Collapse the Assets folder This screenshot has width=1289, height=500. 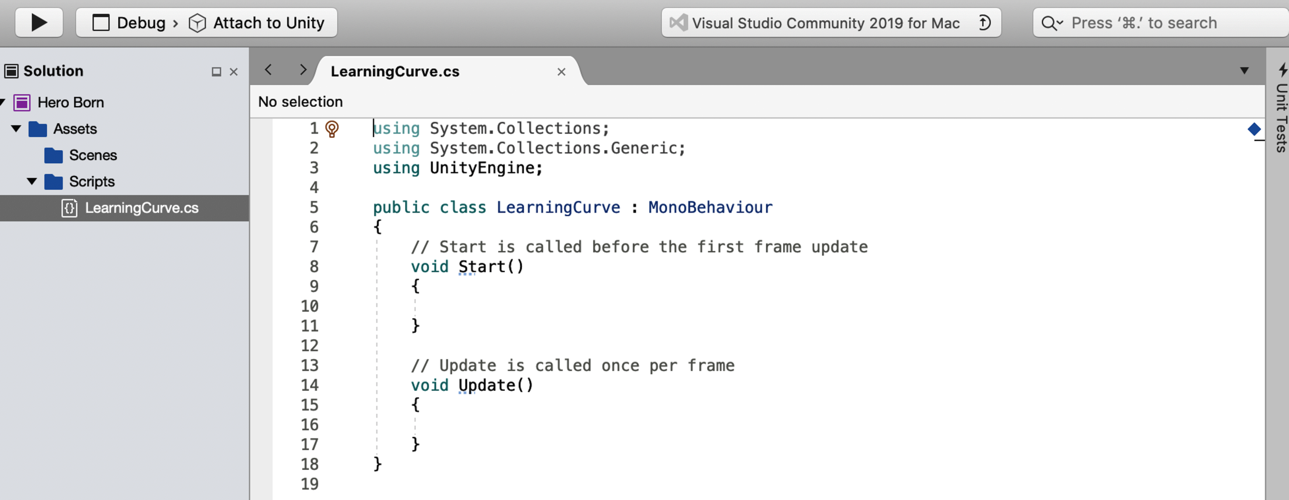[x=16, y=129]
